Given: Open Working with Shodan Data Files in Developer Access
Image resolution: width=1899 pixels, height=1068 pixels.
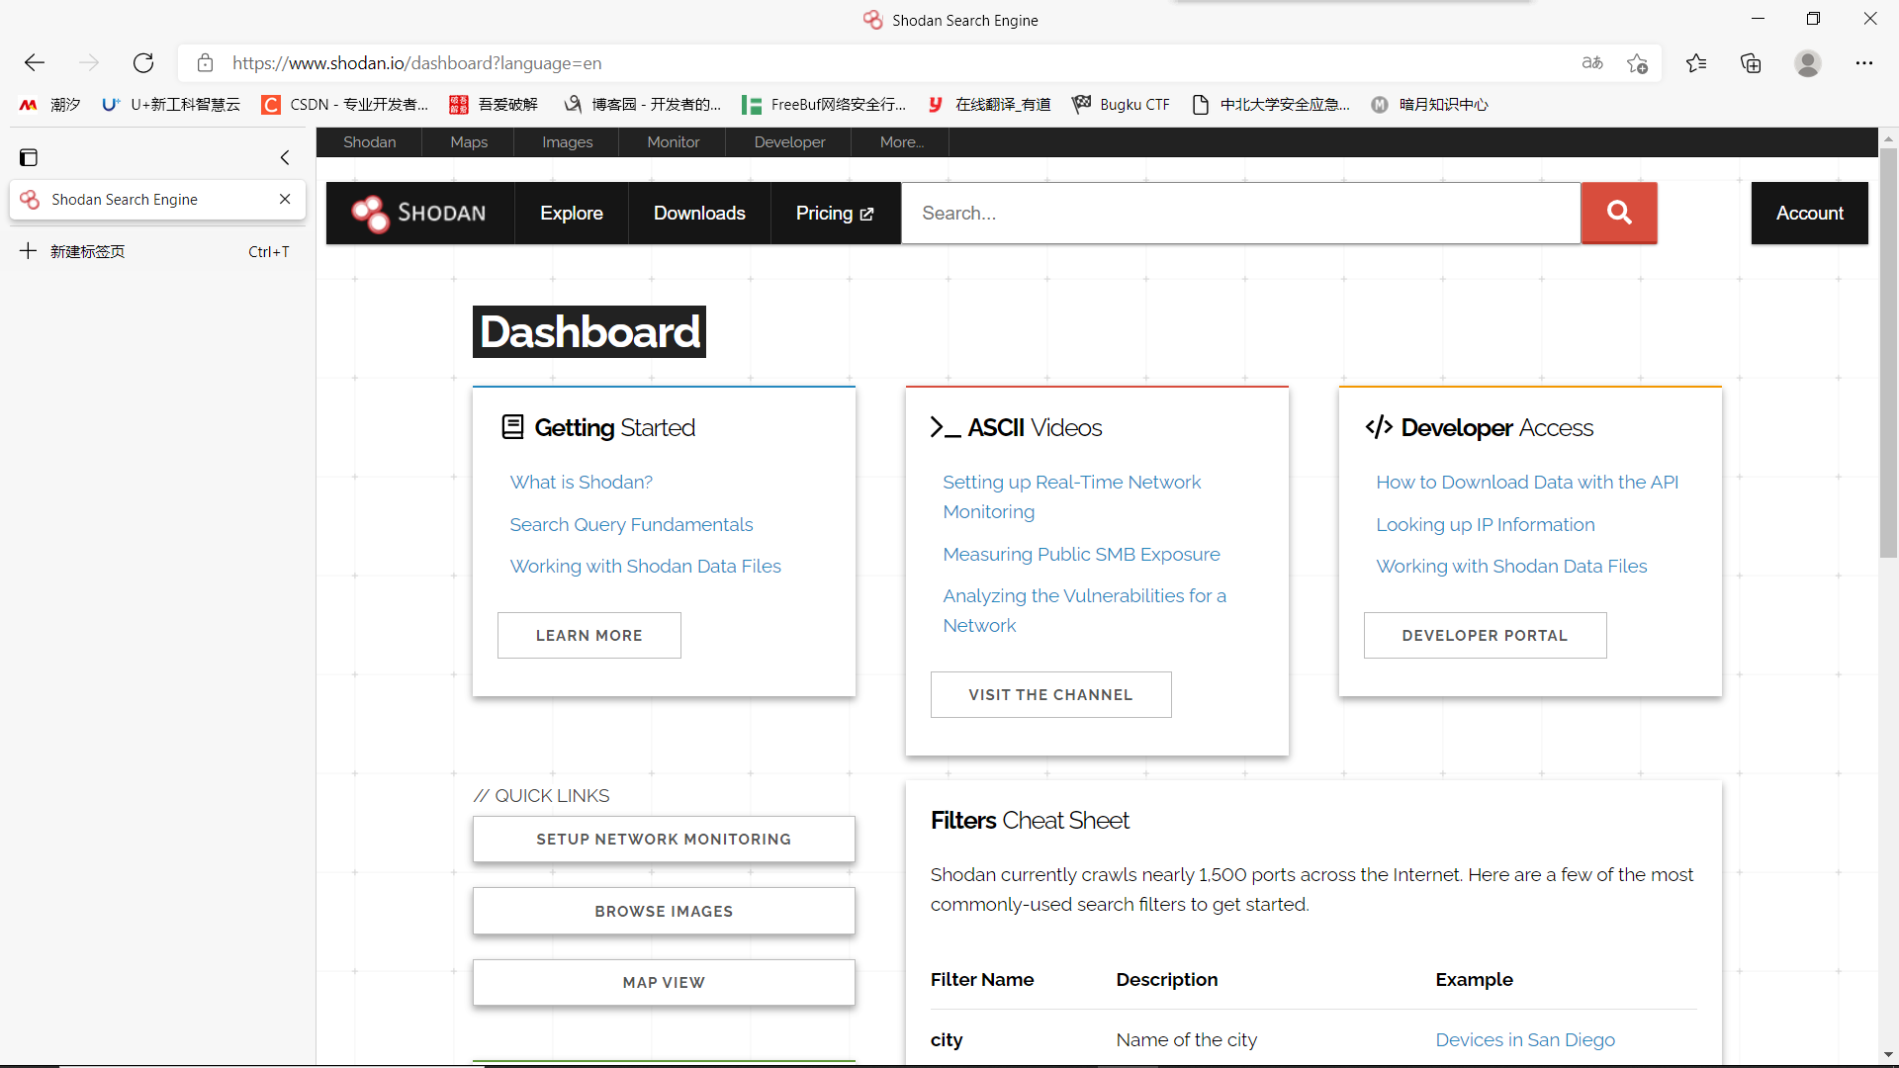Looking at the screenshot, I should [x=1511, y=566].
